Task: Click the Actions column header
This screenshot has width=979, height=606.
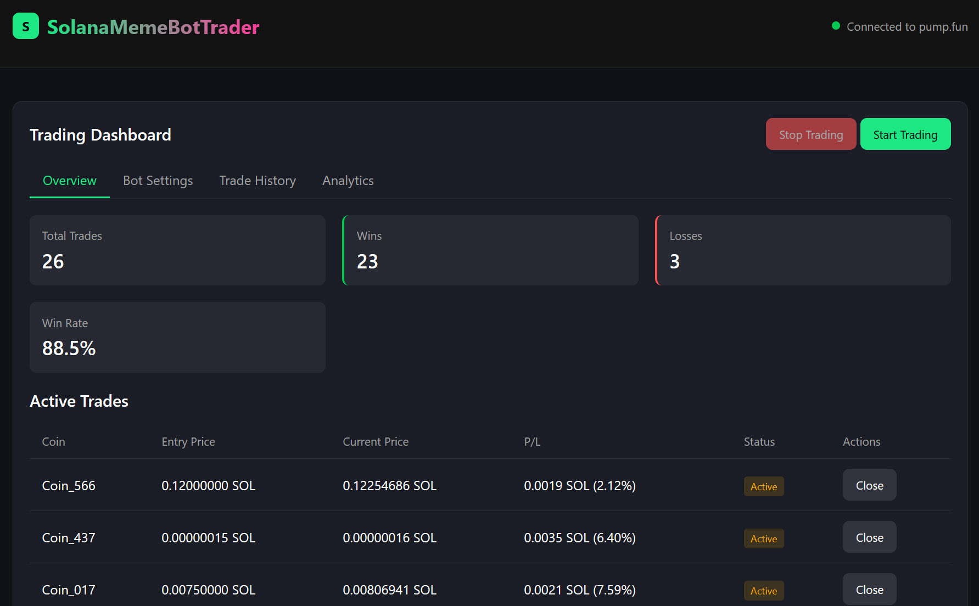Action: pos(861,442)
